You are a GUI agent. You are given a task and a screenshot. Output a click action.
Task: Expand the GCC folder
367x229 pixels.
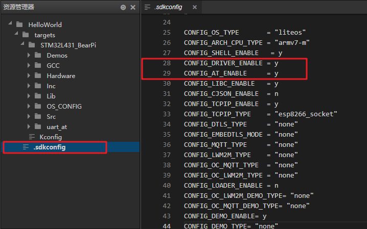tap(29, 66)
